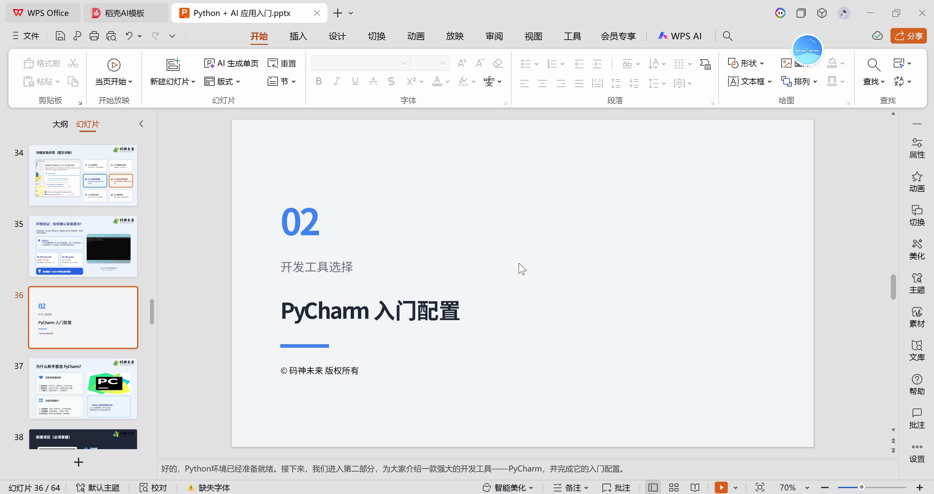Open font color dropdown arrow
This screenshot has height=494, width=934.
[x=448, y=82]
